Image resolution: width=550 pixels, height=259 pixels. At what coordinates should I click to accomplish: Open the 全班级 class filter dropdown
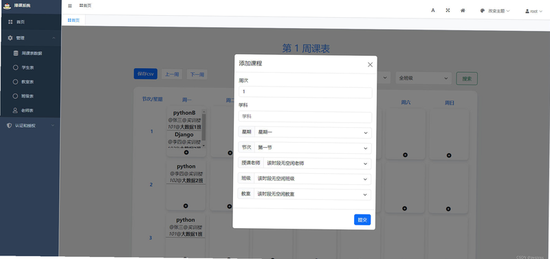(x=423, y=78)
